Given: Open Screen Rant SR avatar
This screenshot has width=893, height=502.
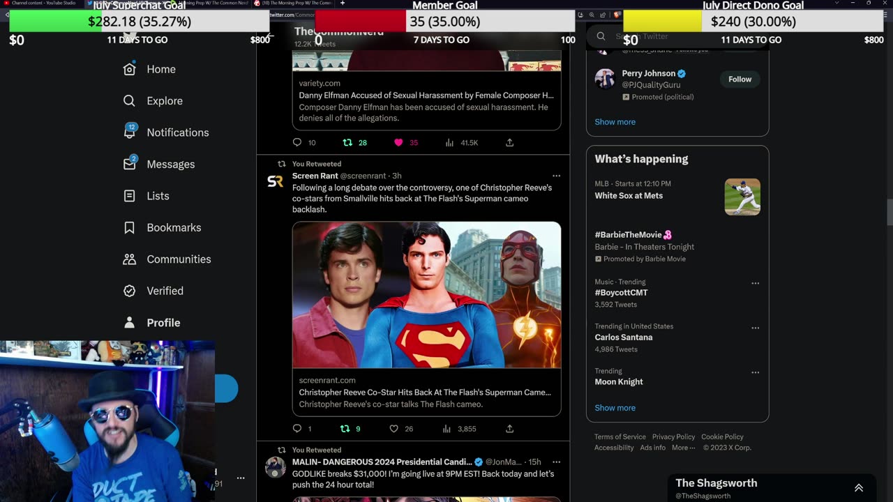Looking at the screenshot, I should pos(275,181).
